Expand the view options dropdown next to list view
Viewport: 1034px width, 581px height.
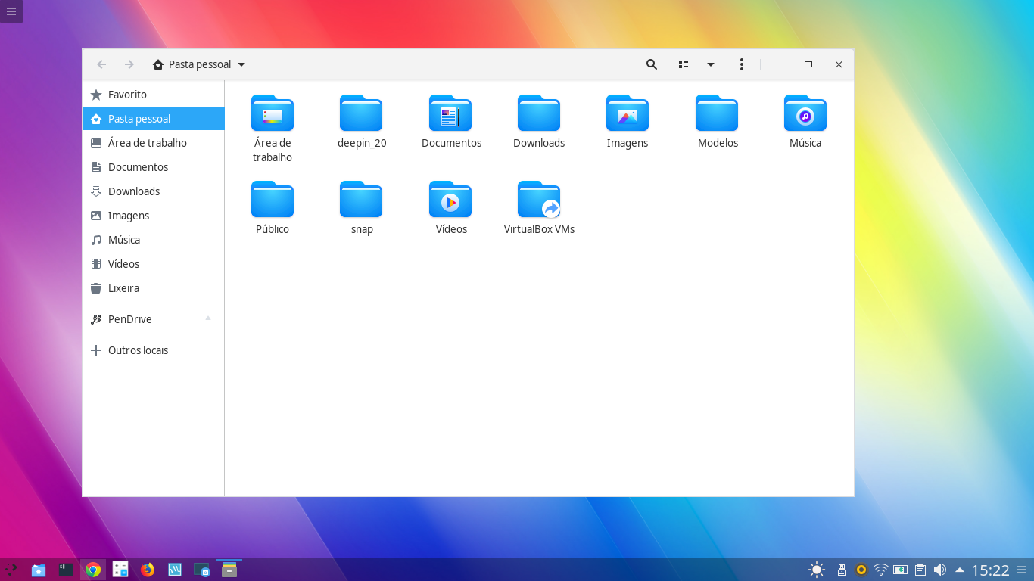[710, 64]
